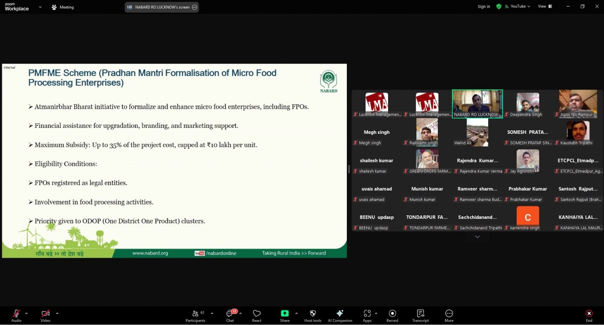Screen dimensions: 604x325
Task: Click 'FPOs registered as legal entities.' line
Action: point(78,183)
